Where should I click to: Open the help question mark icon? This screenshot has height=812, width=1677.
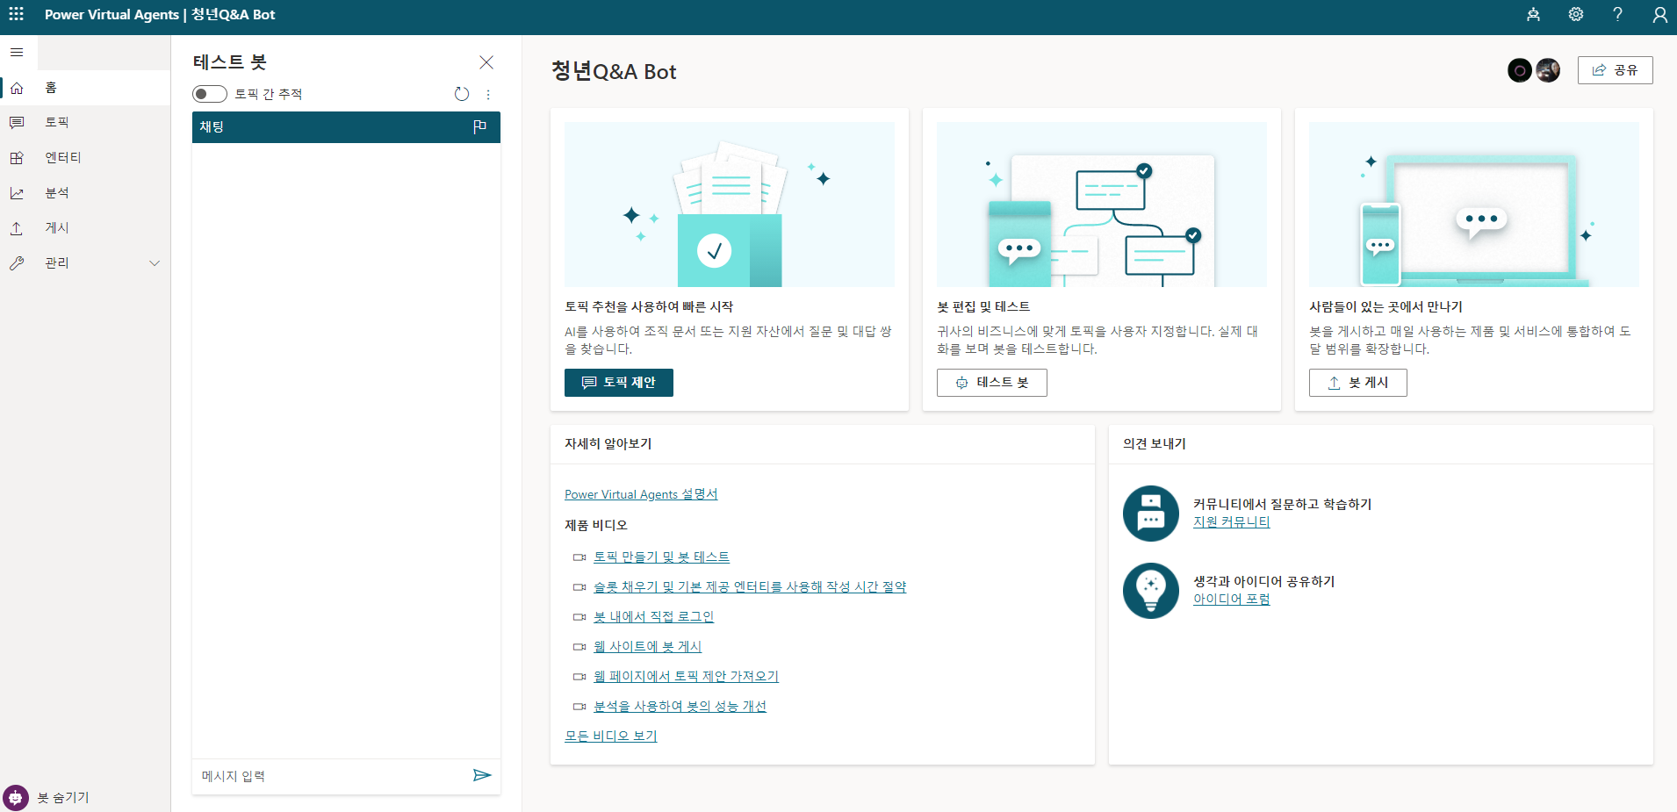1617,14
